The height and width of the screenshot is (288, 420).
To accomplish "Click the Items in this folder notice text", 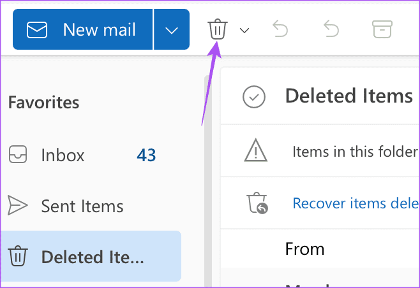I will (356, 152).
